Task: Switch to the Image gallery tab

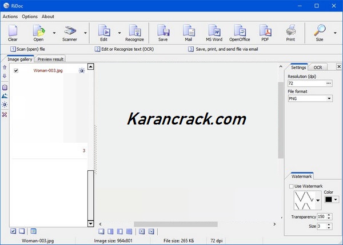Action: (19, 59)
